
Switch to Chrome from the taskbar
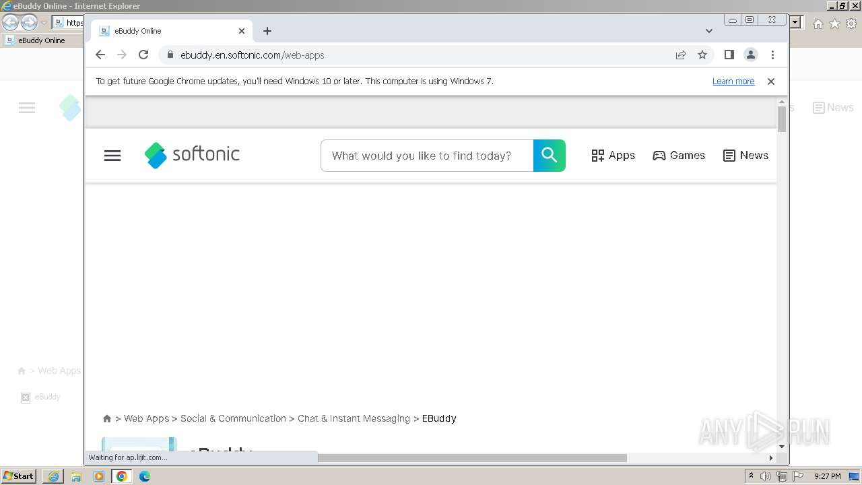click(122, 476)
